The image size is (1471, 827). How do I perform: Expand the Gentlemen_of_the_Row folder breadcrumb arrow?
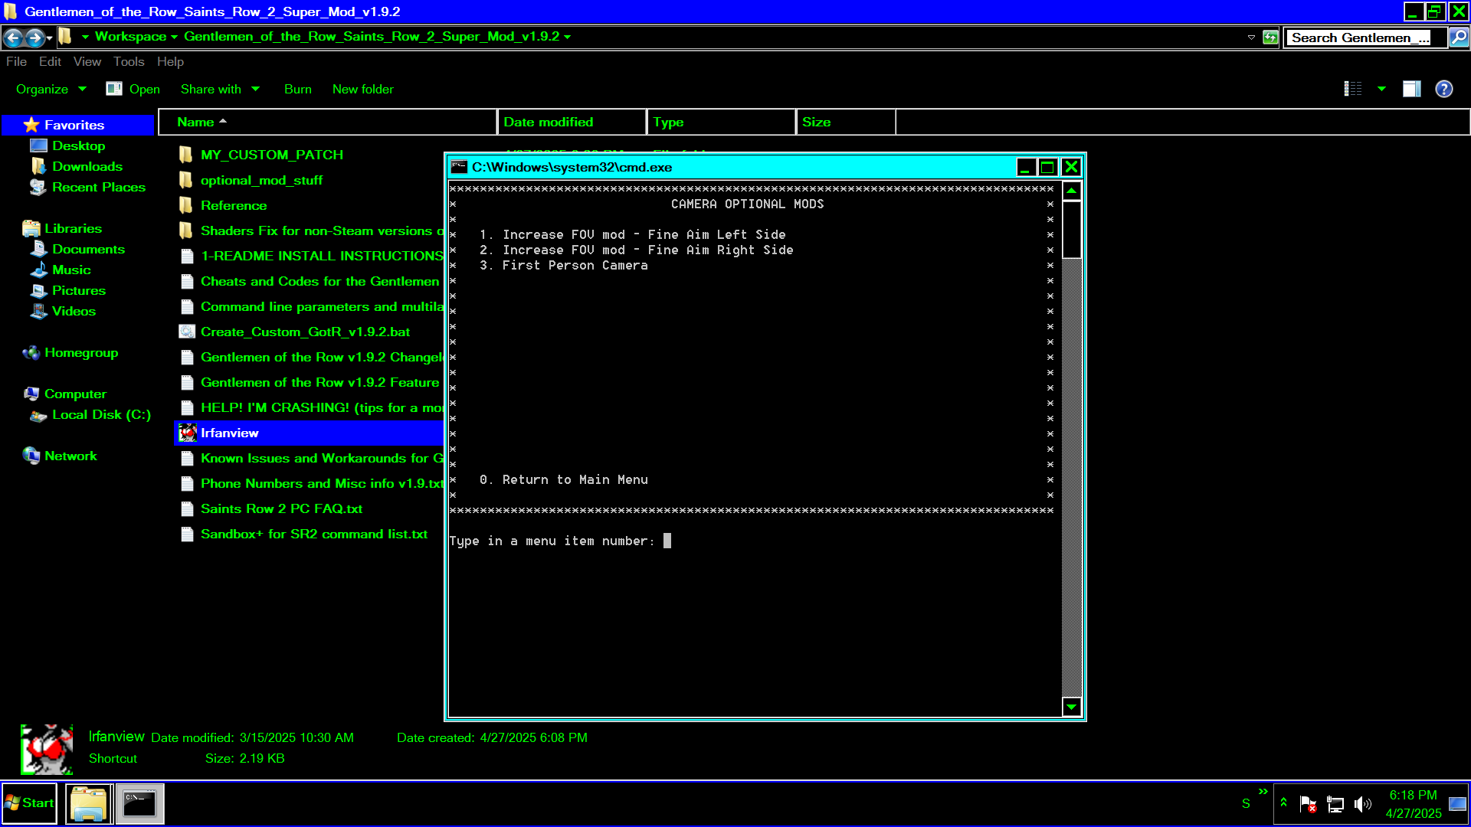[x=568, y=37]
